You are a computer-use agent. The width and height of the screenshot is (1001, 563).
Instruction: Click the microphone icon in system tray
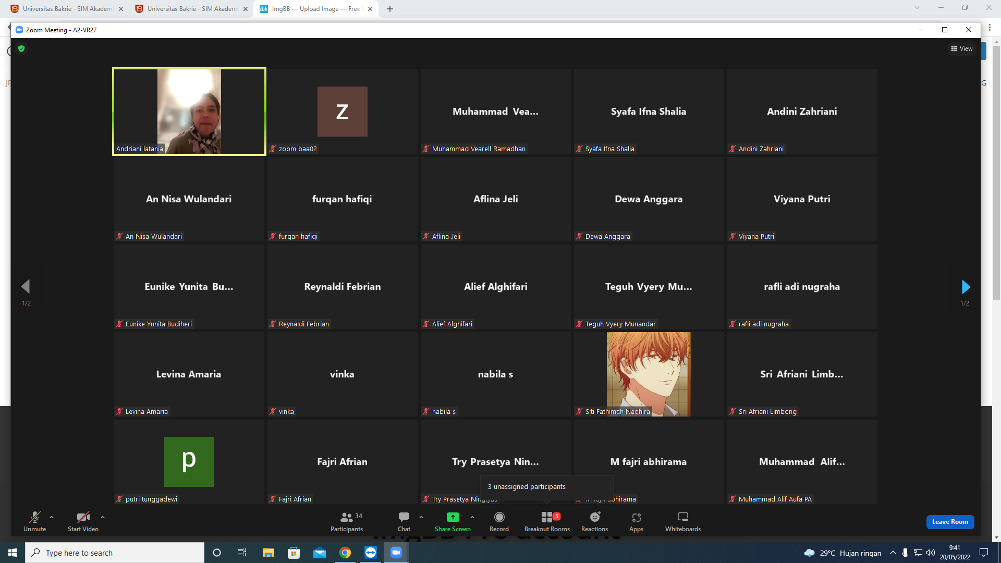click(x=906, y=553)
